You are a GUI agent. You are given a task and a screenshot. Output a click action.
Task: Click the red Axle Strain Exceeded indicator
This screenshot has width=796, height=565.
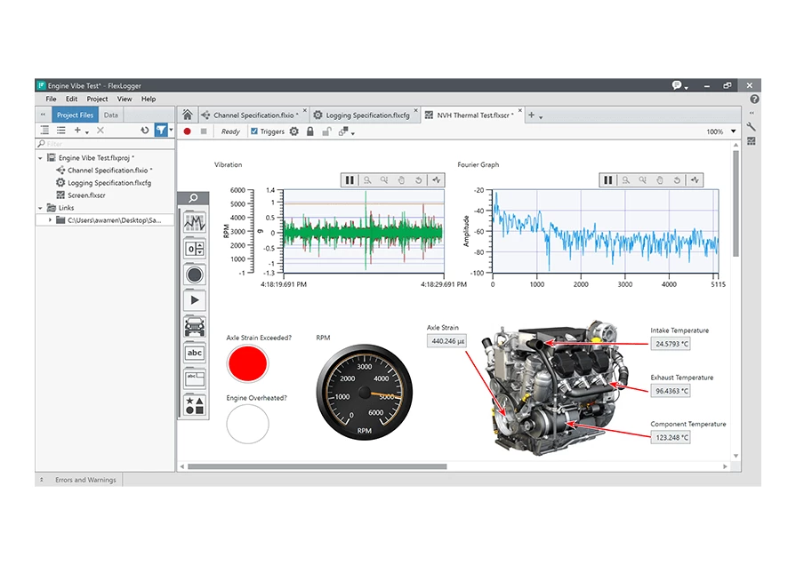click(x=247, y=363)
